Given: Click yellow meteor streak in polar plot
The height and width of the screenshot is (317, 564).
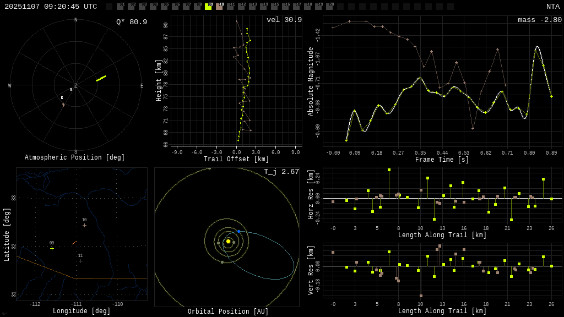Looking at the screenshot, I should (101, 79).
